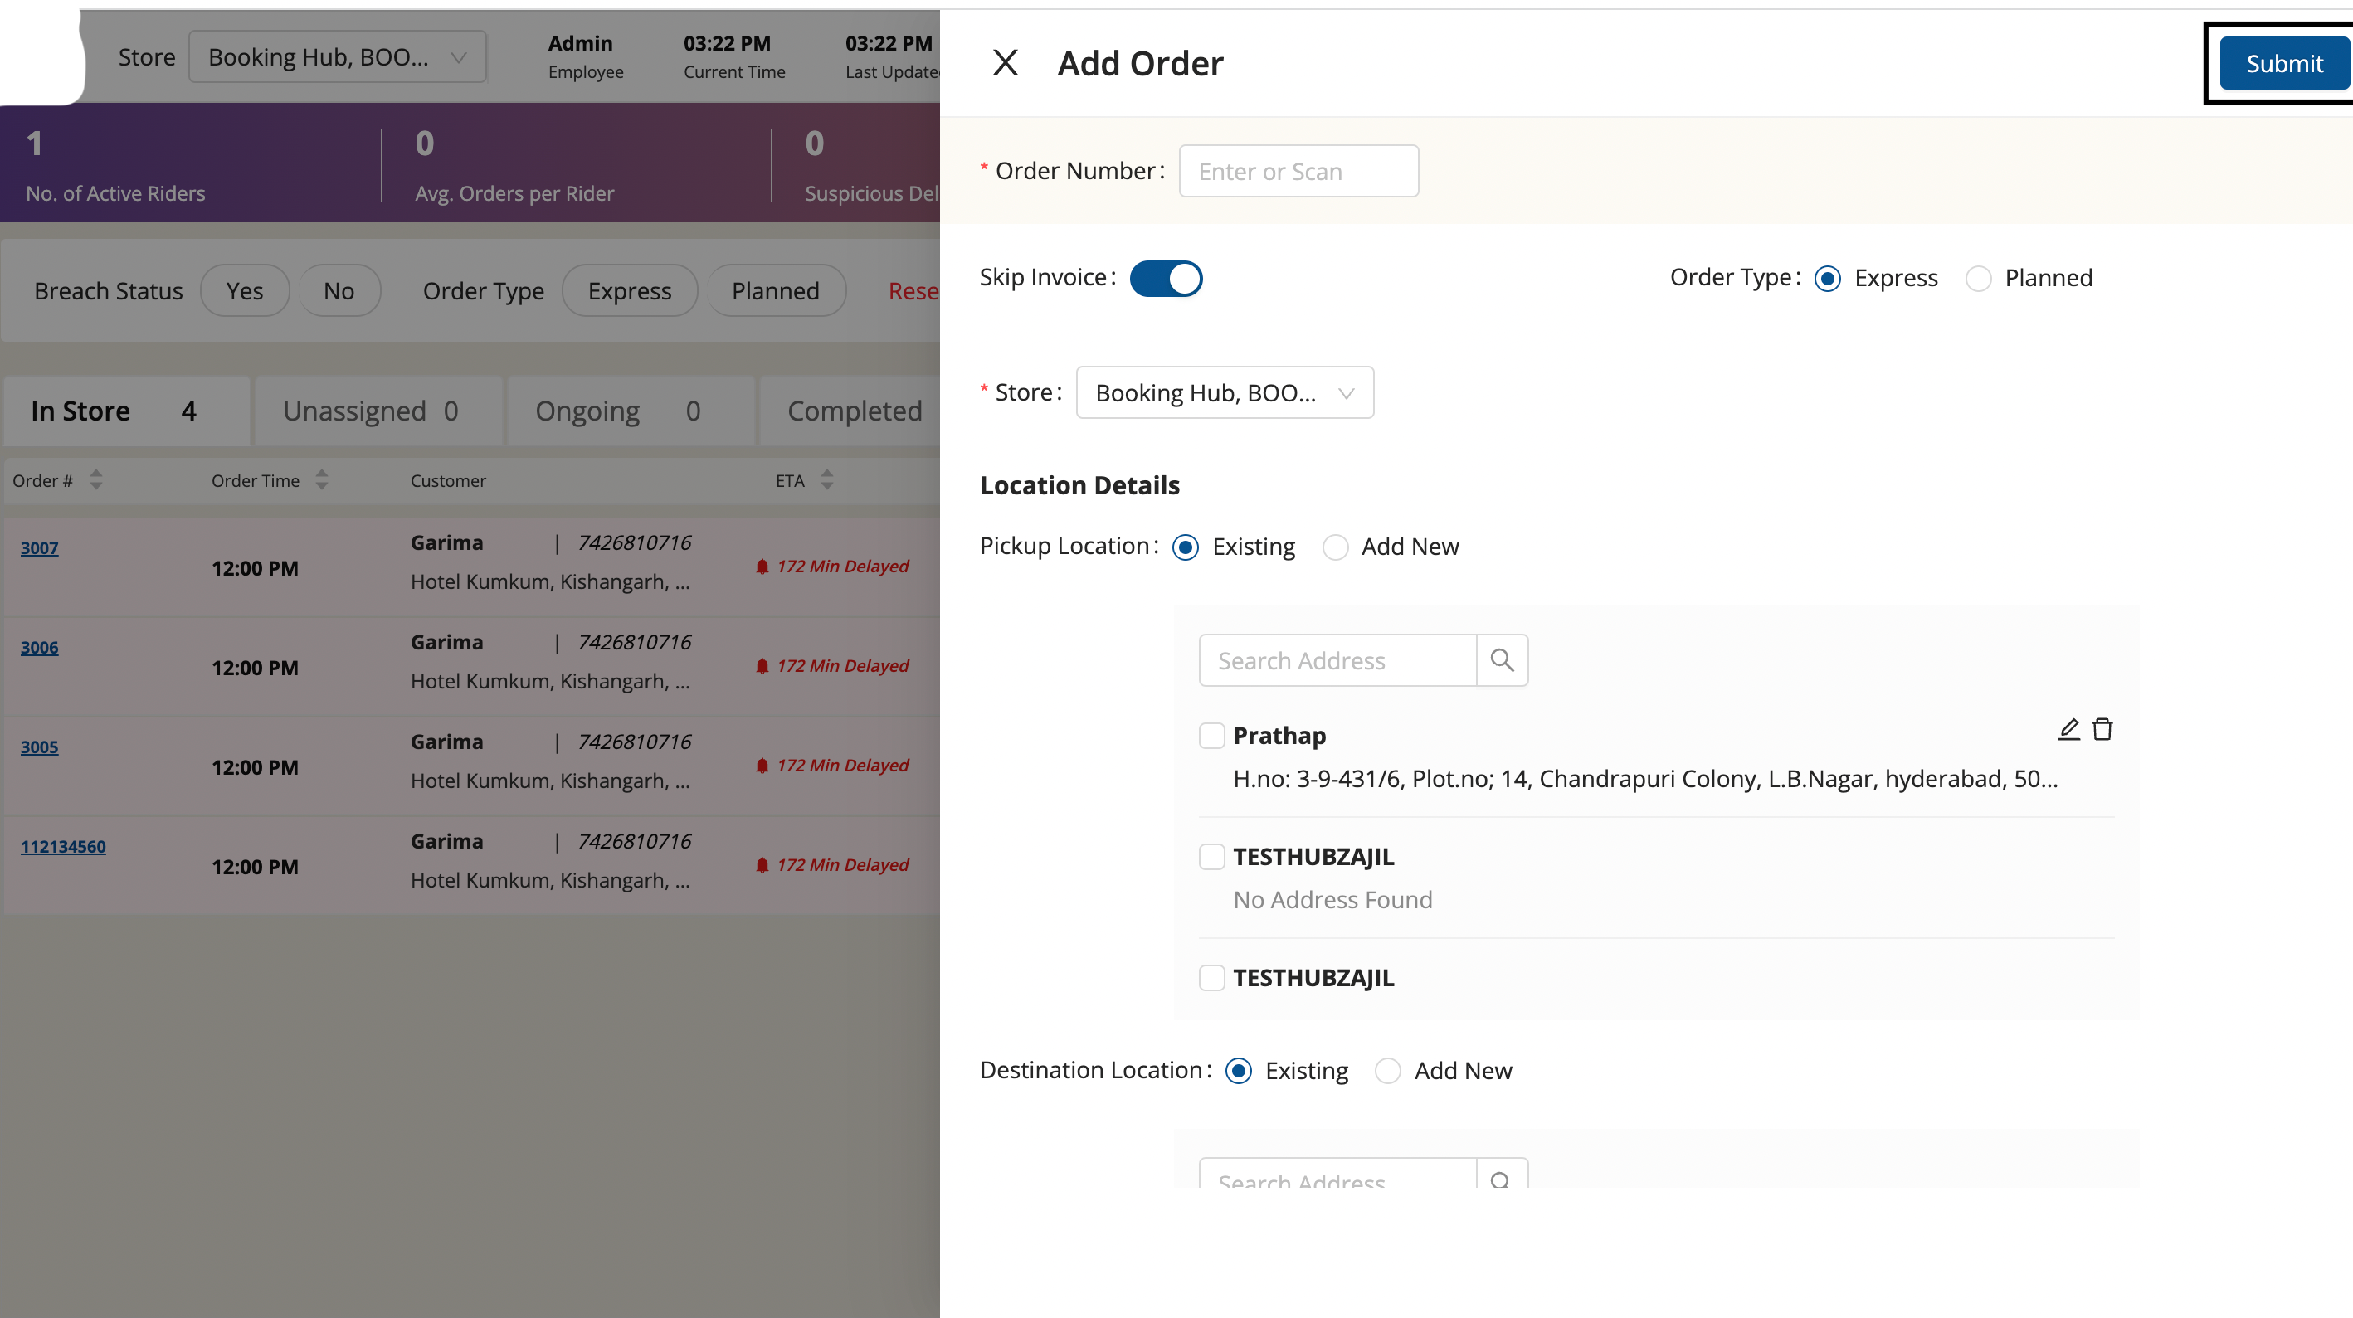Open order 3006 link
The image size is (2353, 1318).
(39, 648)
